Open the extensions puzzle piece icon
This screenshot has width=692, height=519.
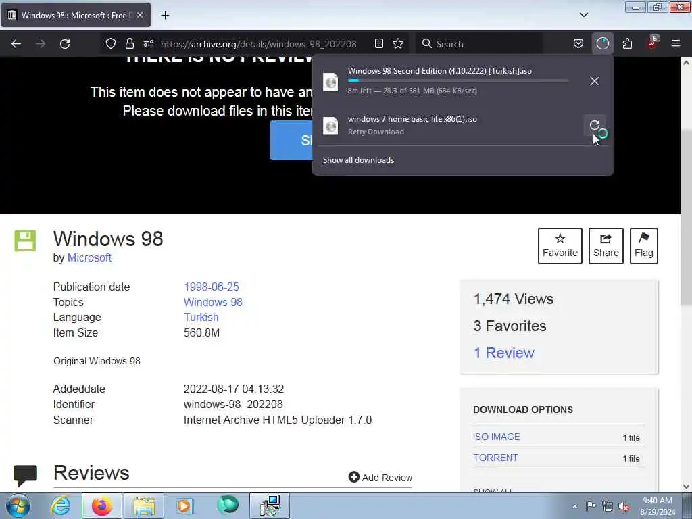[627, 43]
